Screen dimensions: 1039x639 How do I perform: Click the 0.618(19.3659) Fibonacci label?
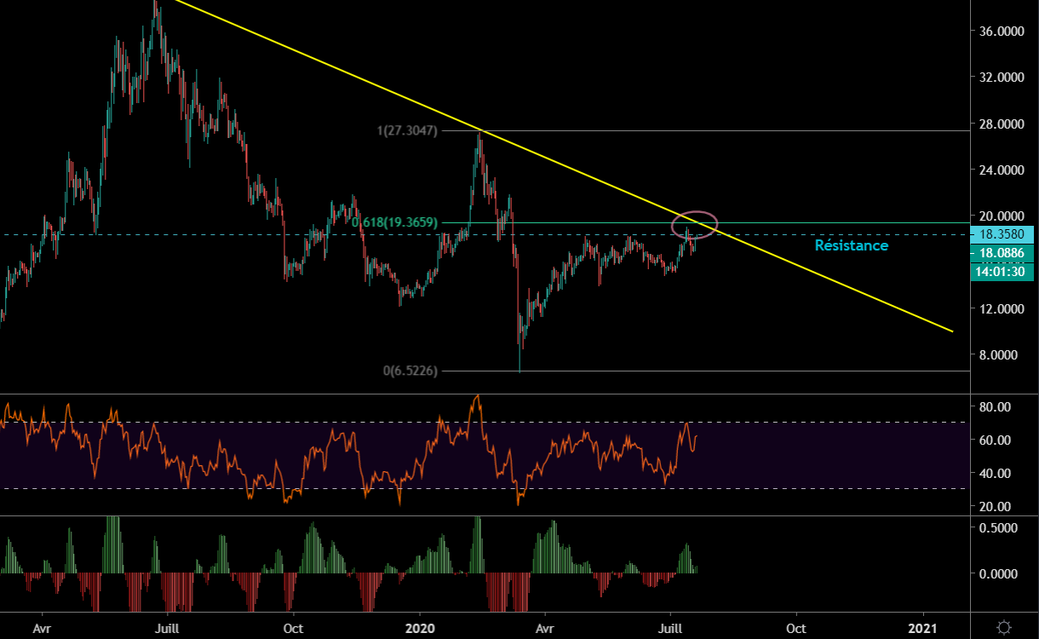point(394,222)
